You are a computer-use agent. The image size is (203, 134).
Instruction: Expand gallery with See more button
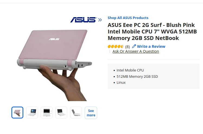tap(91, 113)
